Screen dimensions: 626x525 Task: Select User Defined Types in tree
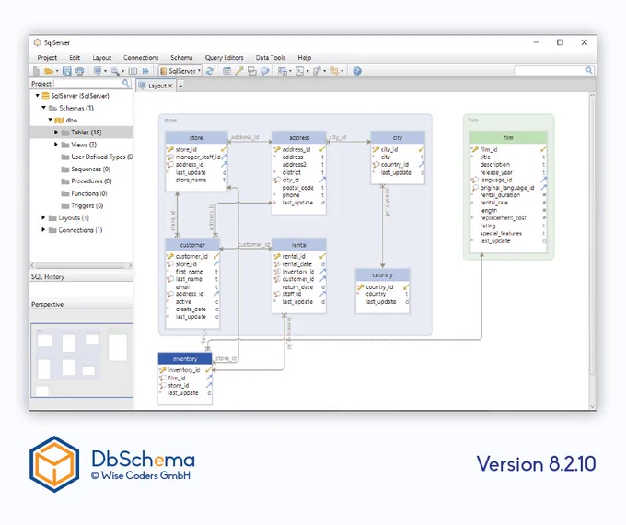coord(98,157)
